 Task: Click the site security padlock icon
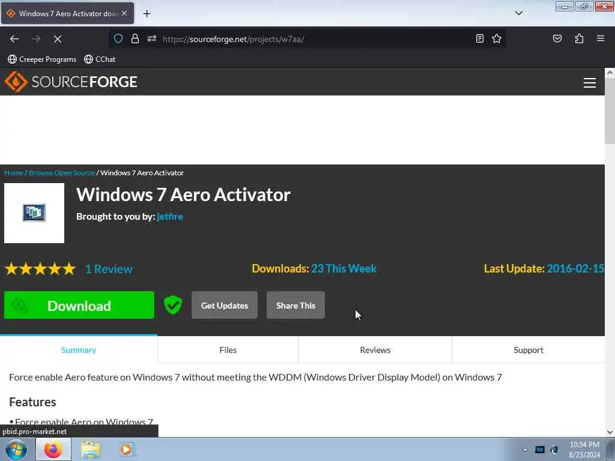click(x=135, y=39)
